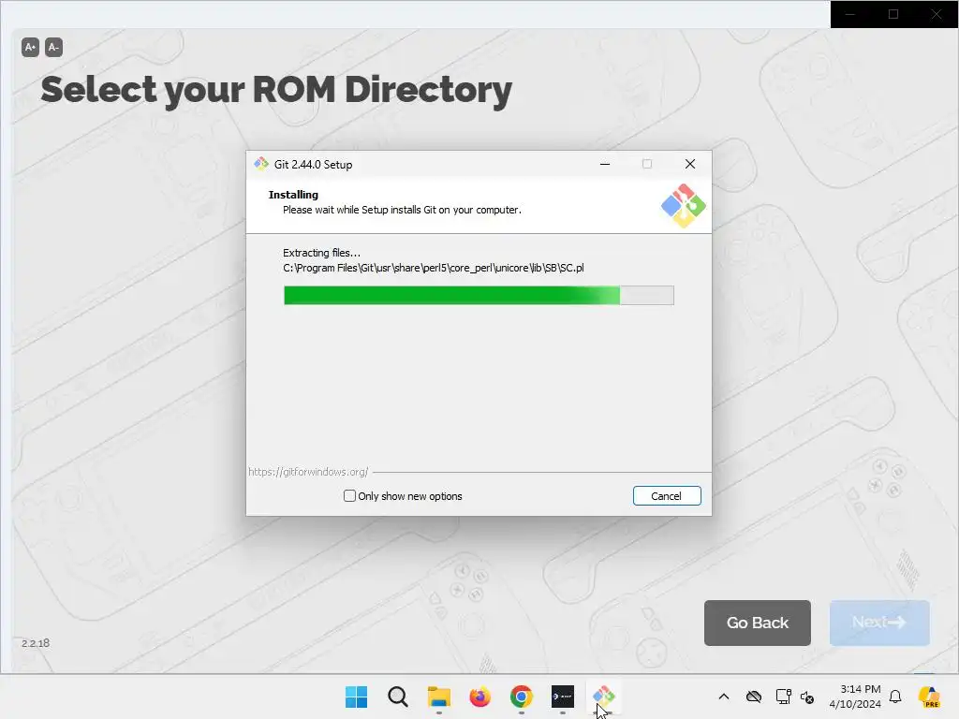Click the PRE badge tray icon
The width and height of the screenshot is (959, 719).
coord(930,697)
